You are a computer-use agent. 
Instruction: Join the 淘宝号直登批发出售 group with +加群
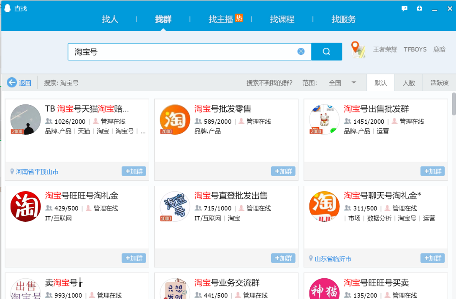[283, 258]
